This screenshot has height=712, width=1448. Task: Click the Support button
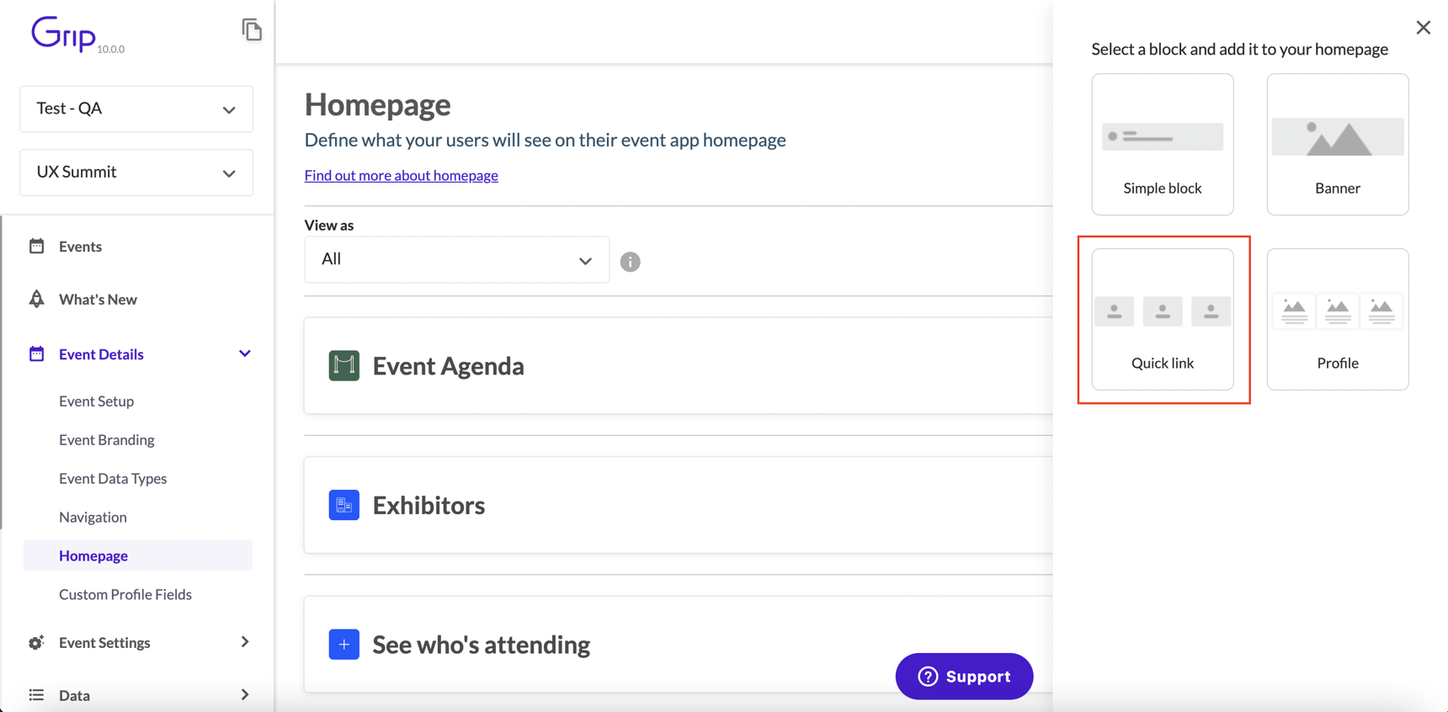[964, 676]
